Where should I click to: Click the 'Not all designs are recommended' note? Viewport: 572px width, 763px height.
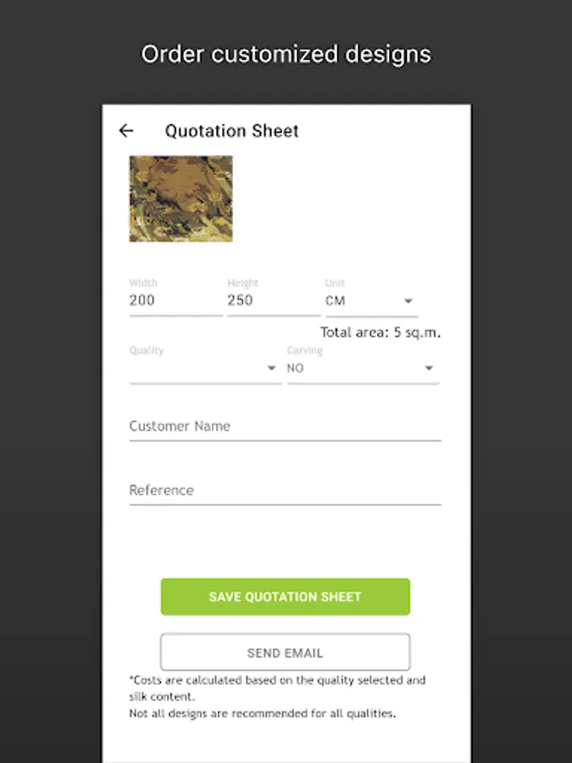(262, 714)
